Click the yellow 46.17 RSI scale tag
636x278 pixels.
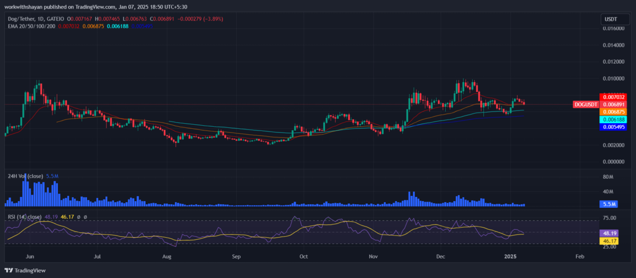click(x=607, y=241)
